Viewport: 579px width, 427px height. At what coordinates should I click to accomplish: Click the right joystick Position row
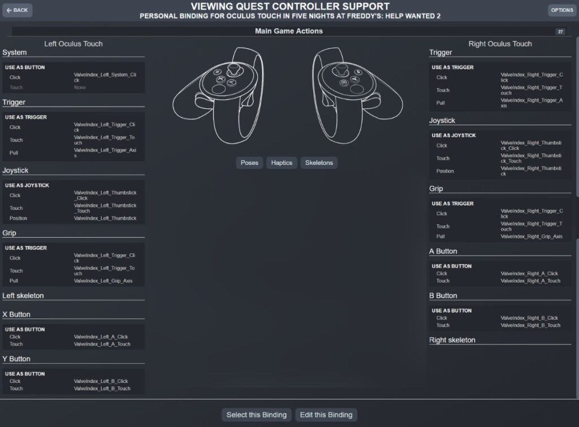tap(500, 171)
